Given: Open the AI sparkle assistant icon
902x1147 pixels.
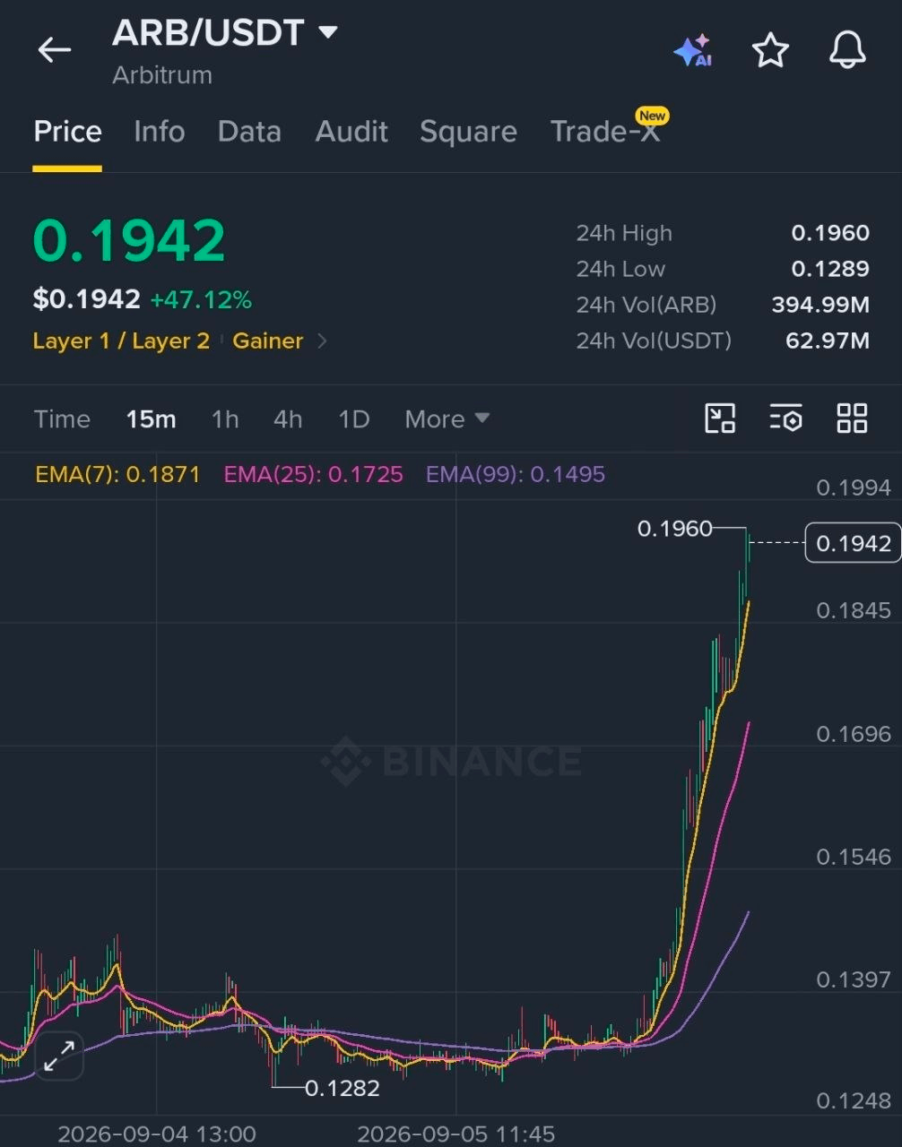Looking at the screenshot, I should click(x=693, y=50).
